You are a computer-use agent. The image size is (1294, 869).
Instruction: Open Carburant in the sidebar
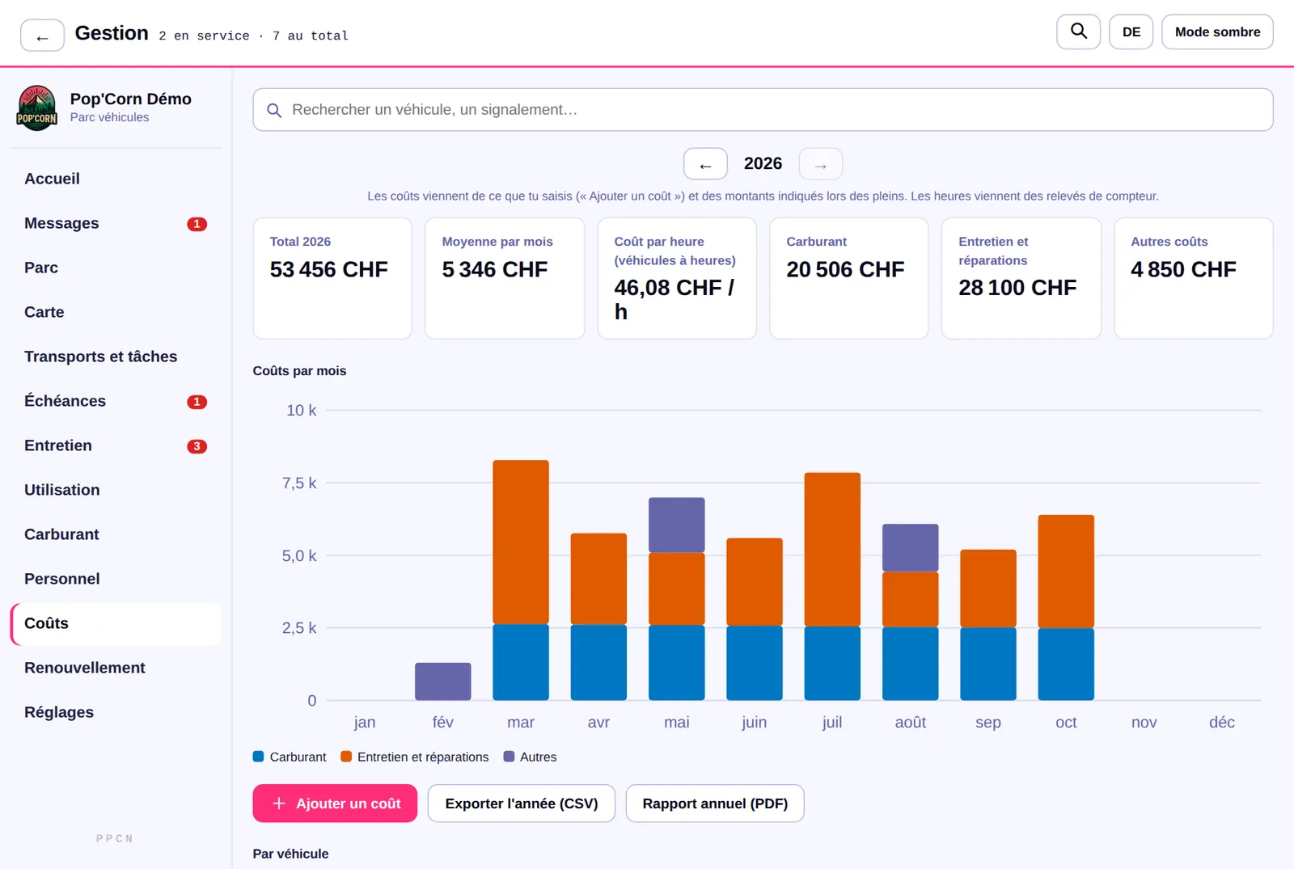116,534
